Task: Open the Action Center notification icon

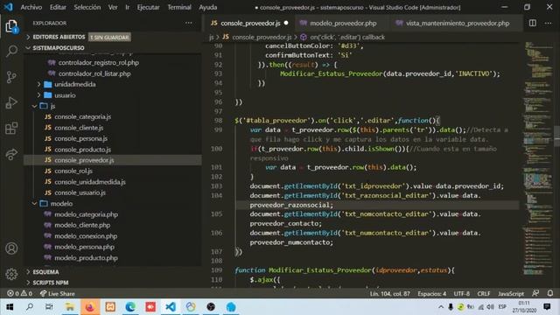Action: 547,307
